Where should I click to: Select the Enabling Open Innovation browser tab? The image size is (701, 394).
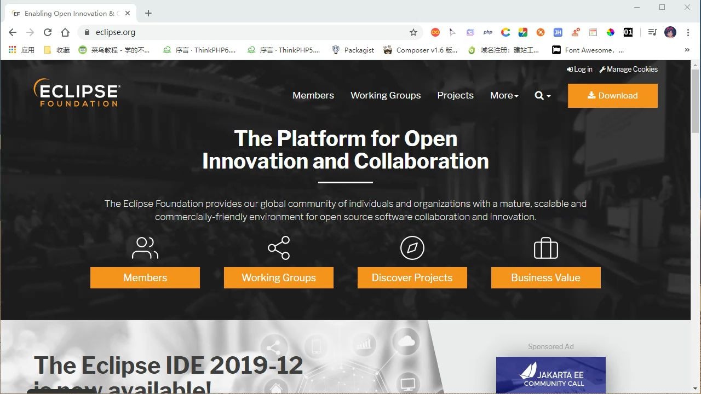[71, 13]
